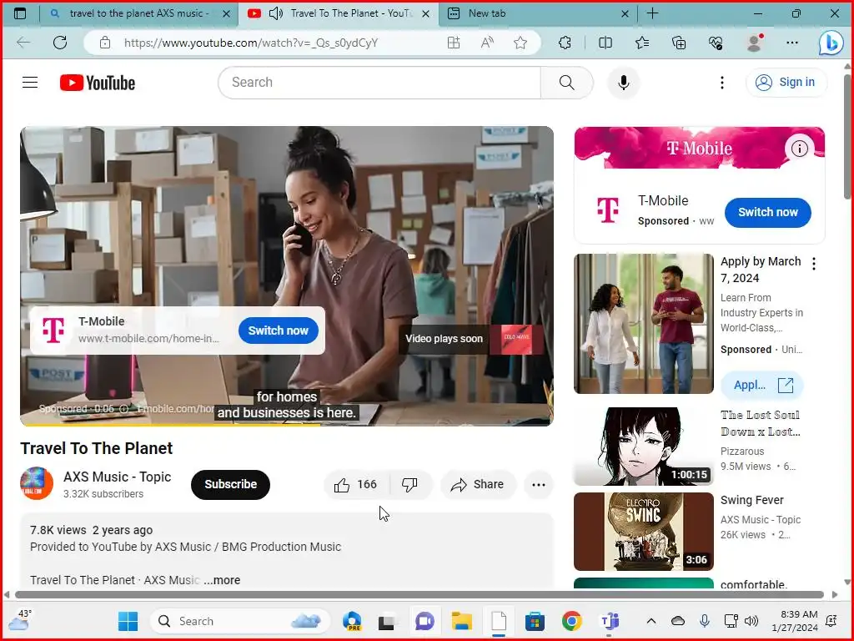Open The Lost Soul Down thumbnail
This screenshot has width=854, height=641.
643,447
